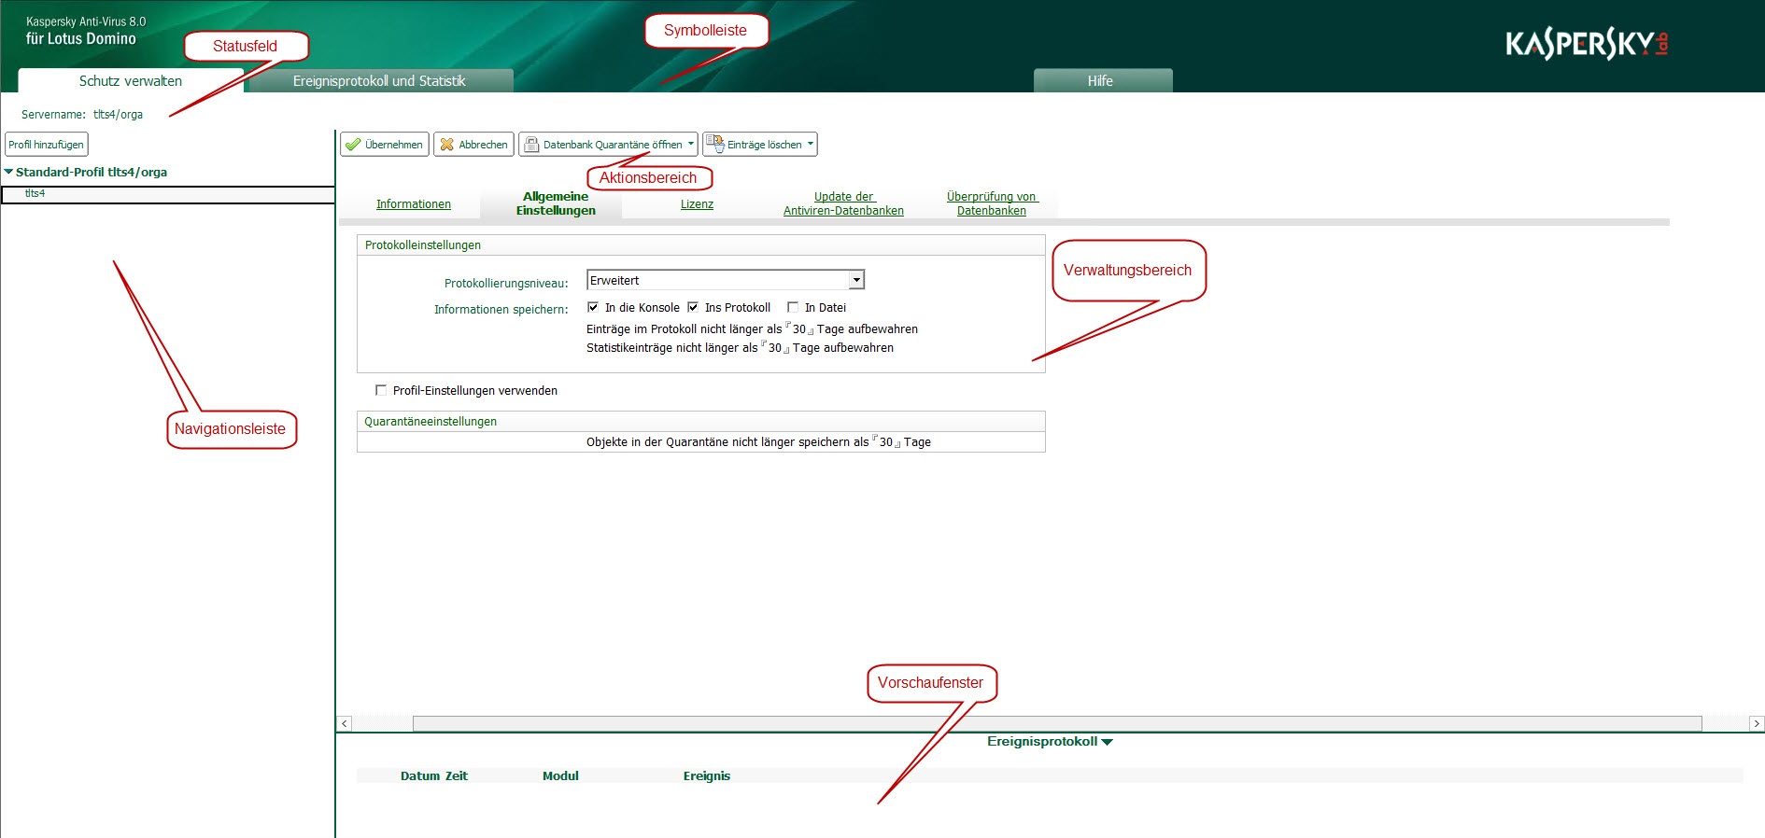Open the Protokollierungsniveau dropdown
Viewport: 1765px width, 838px height.
856,280
